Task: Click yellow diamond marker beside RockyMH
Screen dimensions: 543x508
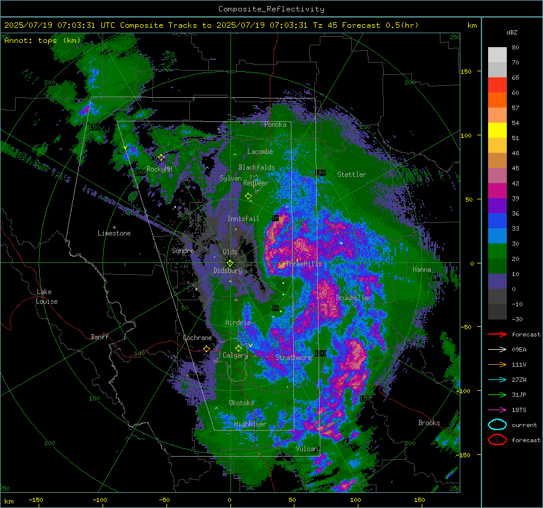Action: point(161,158)
